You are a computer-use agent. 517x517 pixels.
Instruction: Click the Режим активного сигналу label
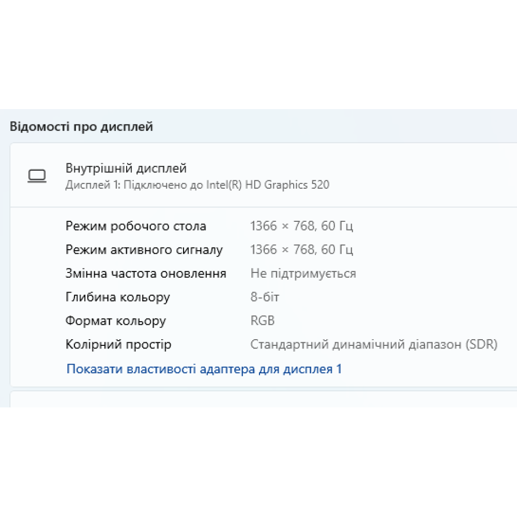[x=144, y=250]
